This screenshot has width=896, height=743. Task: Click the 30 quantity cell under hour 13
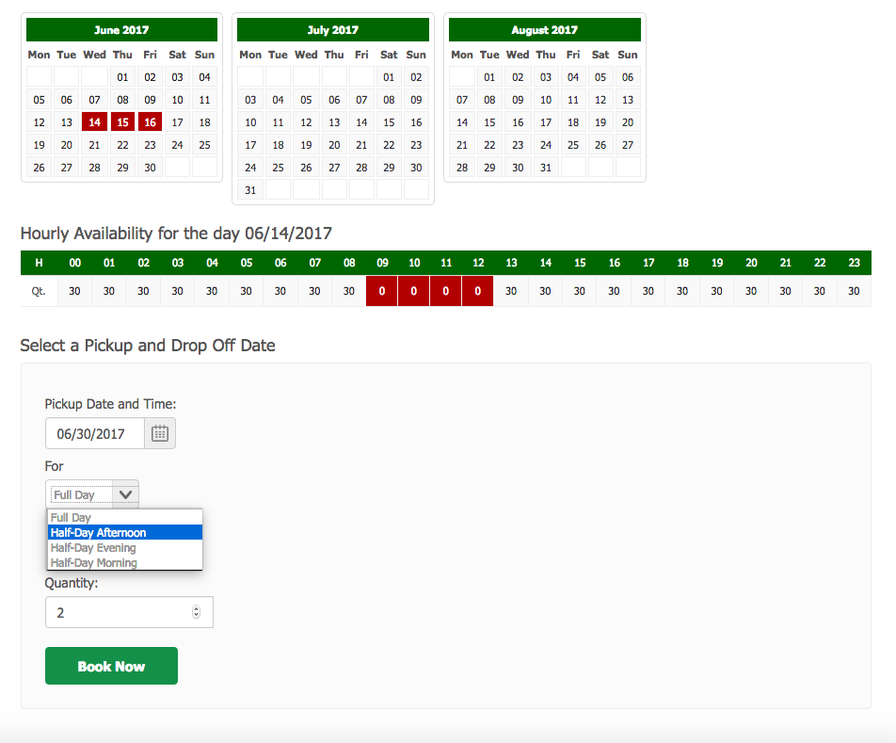pos(511,291)
